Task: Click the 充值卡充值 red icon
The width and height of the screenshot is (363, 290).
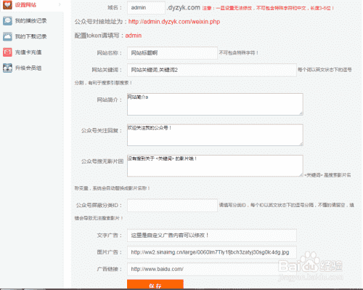Action: click(7, 52)
